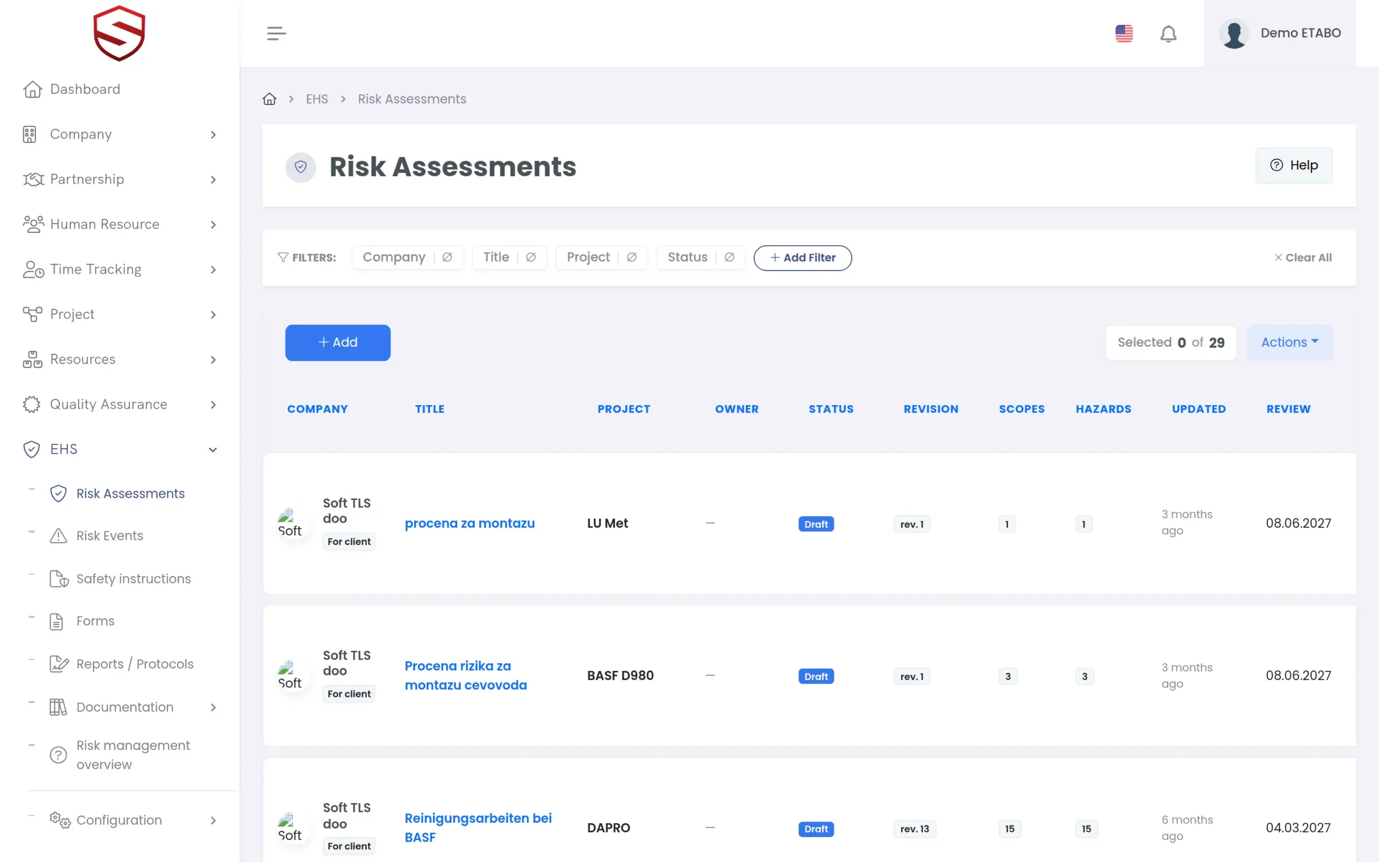Click Risk Events warning triangle icon
1379x862 pixels.
tap(58, 536)
